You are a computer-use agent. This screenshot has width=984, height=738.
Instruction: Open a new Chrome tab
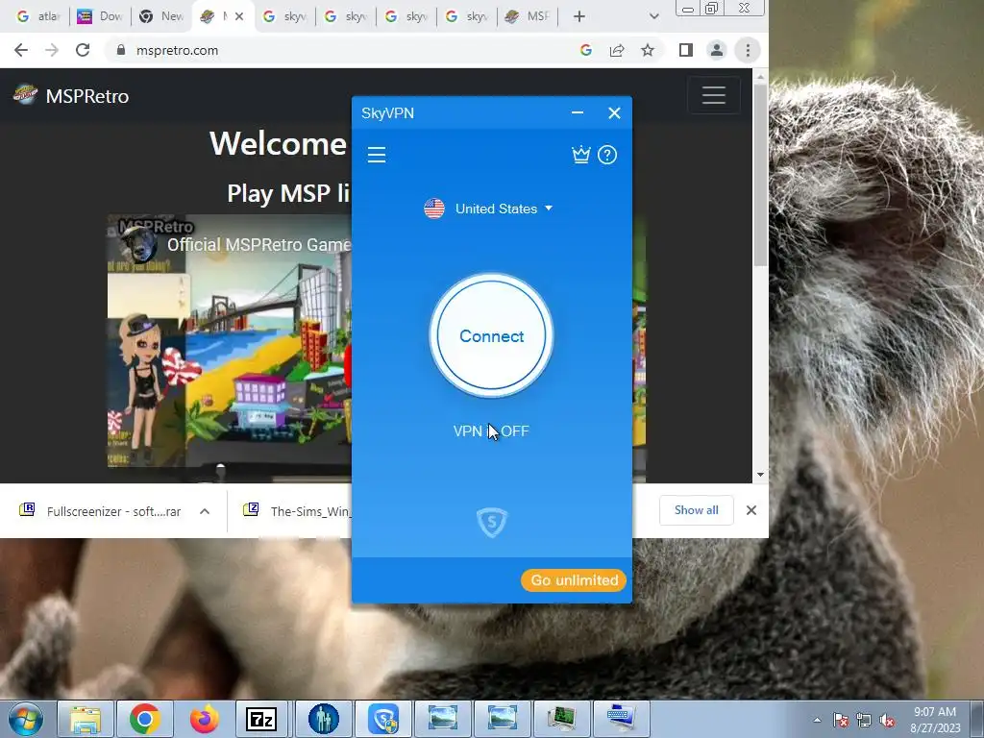pos(579,17)
